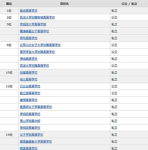Follow the 麻布高等学校 link
Image resolution: width=148 pixels, height=150 pixels.
coord(29,38)
